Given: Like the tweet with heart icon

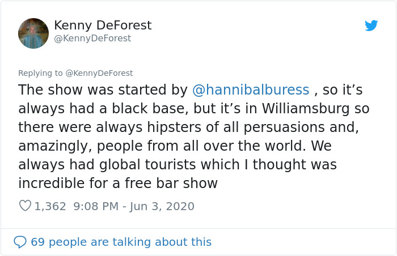Looking at the screenshot, I should click(25, 206).
